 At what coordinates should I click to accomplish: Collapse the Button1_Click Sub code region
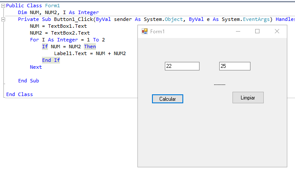coord(3,19)
